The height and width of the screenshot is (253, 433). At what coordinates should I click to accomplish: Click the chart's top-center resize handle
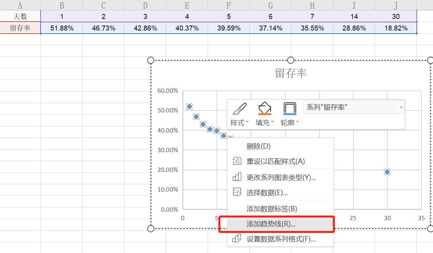(290, 60)
